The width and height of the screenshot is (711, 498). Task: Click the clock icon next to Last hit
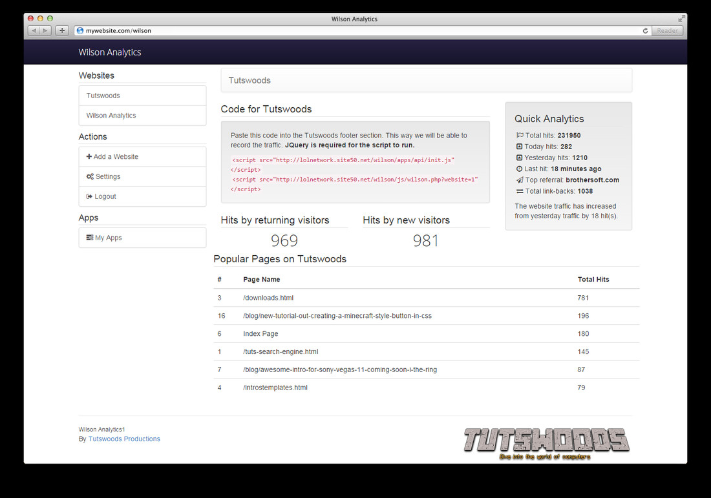519,169
